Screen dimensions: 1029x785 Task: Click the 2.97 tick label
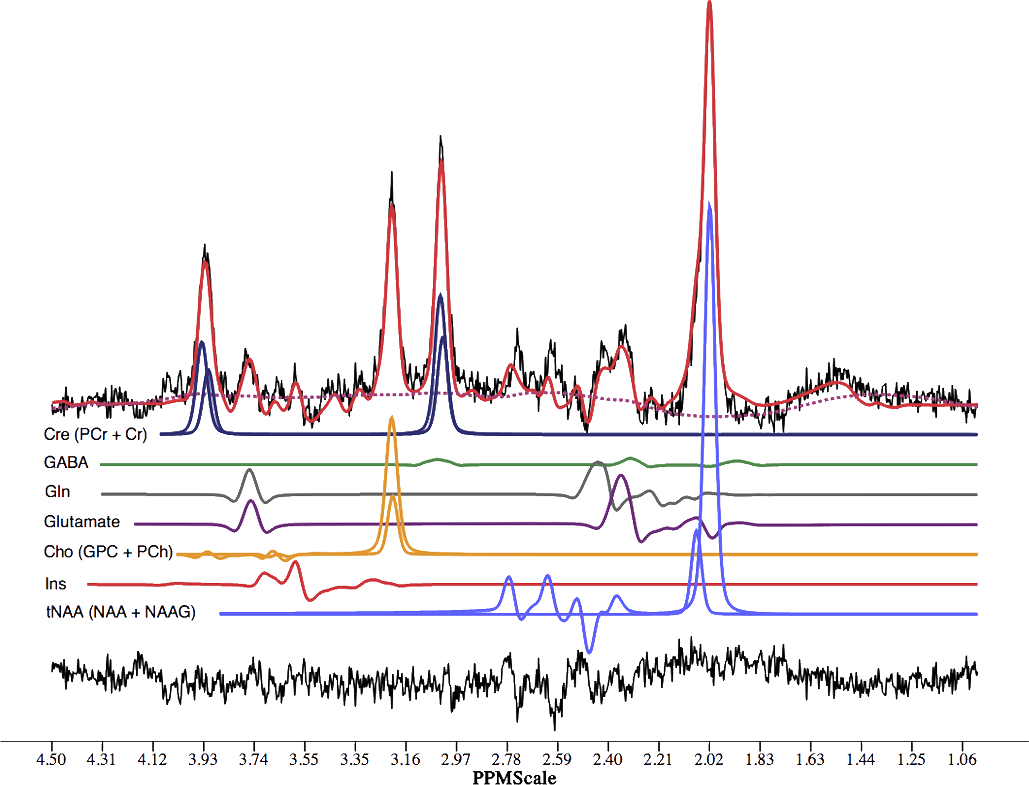[x=456, y=759]
